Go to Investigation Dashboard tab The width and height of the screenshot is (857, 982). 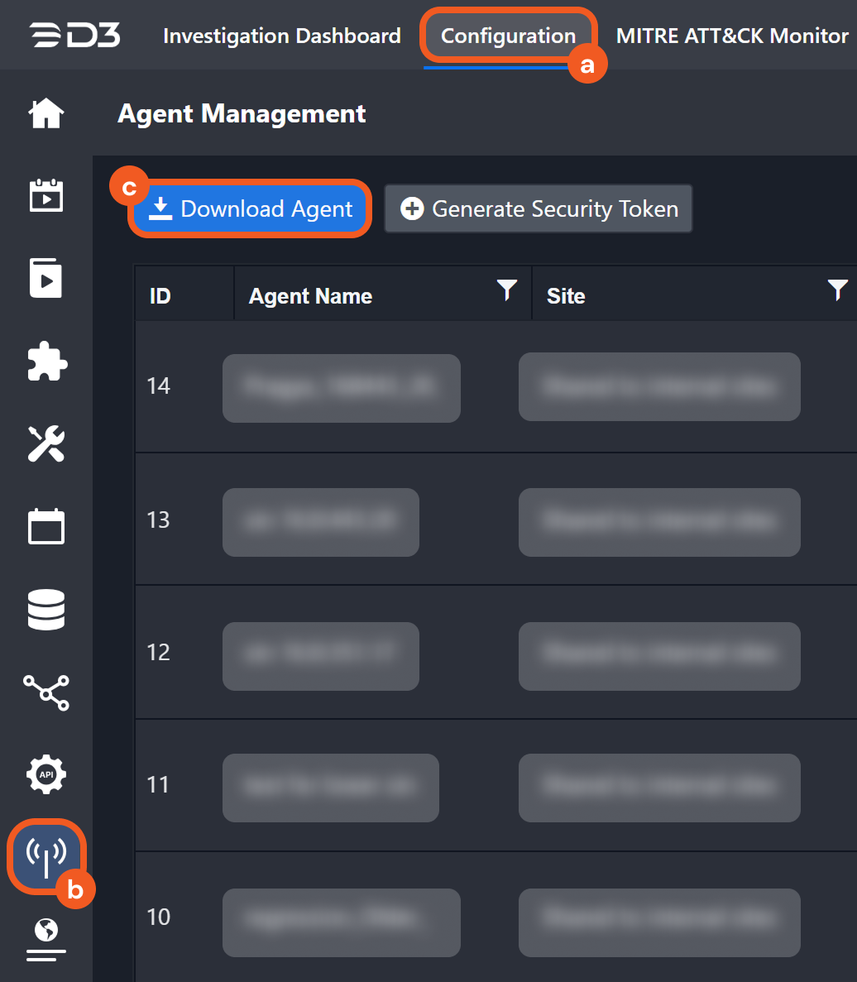point(282,36)
